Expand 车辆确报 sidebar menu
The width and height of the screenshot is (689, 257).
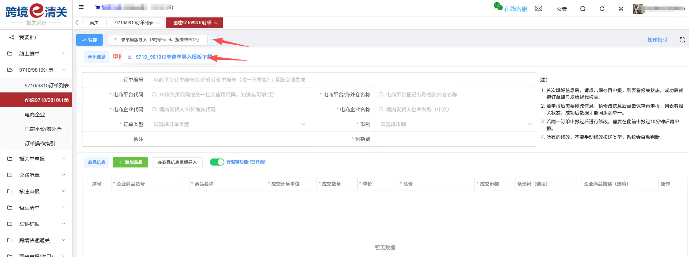coord(36,224)
